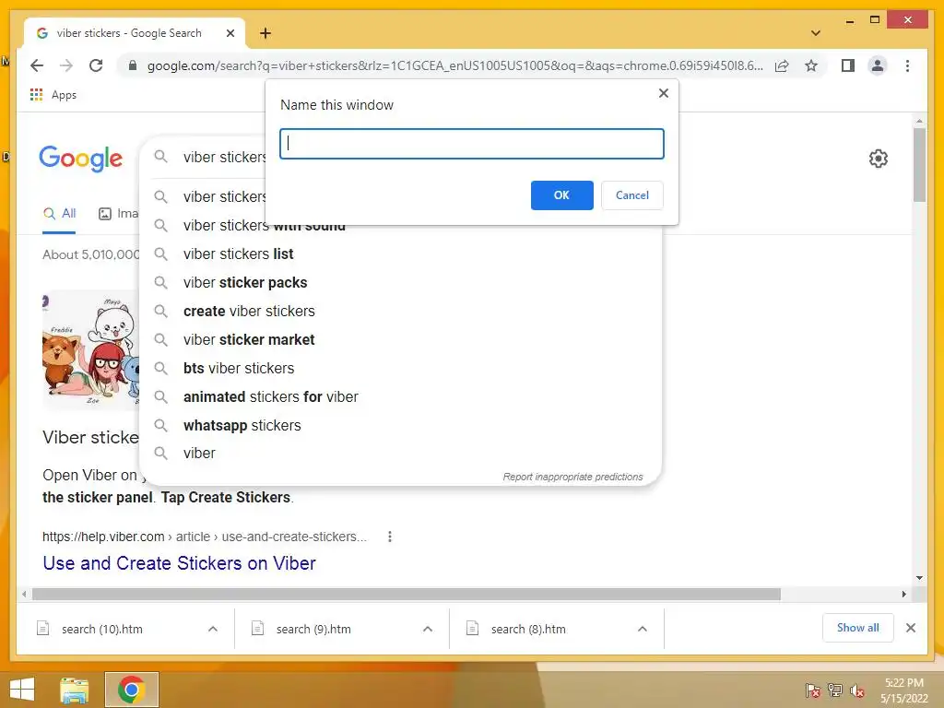Open downloaded file search (9).htm
This screenshot has height=708, width=944.
click(x=313, y=629)
